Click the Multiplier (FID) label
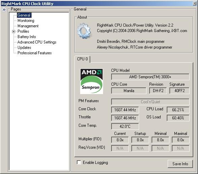The image size is (198, 174). coord(90,139)
